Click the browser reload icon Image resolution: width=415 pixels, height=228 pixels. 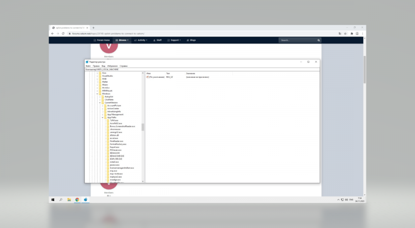tap(63, 34)
